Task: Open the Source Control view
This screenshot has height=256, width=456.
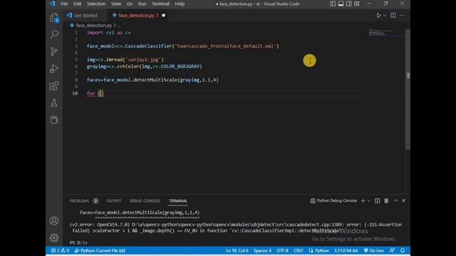Action: (54, 52)
